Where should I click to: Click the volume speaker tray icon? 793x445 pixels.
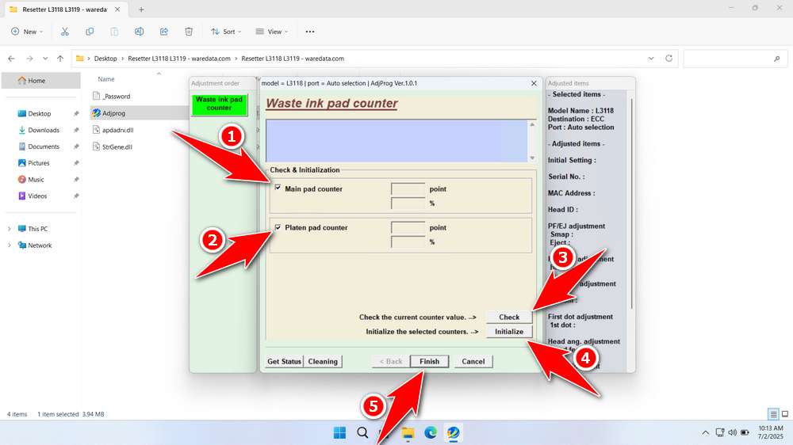click(x=732, y=432)
